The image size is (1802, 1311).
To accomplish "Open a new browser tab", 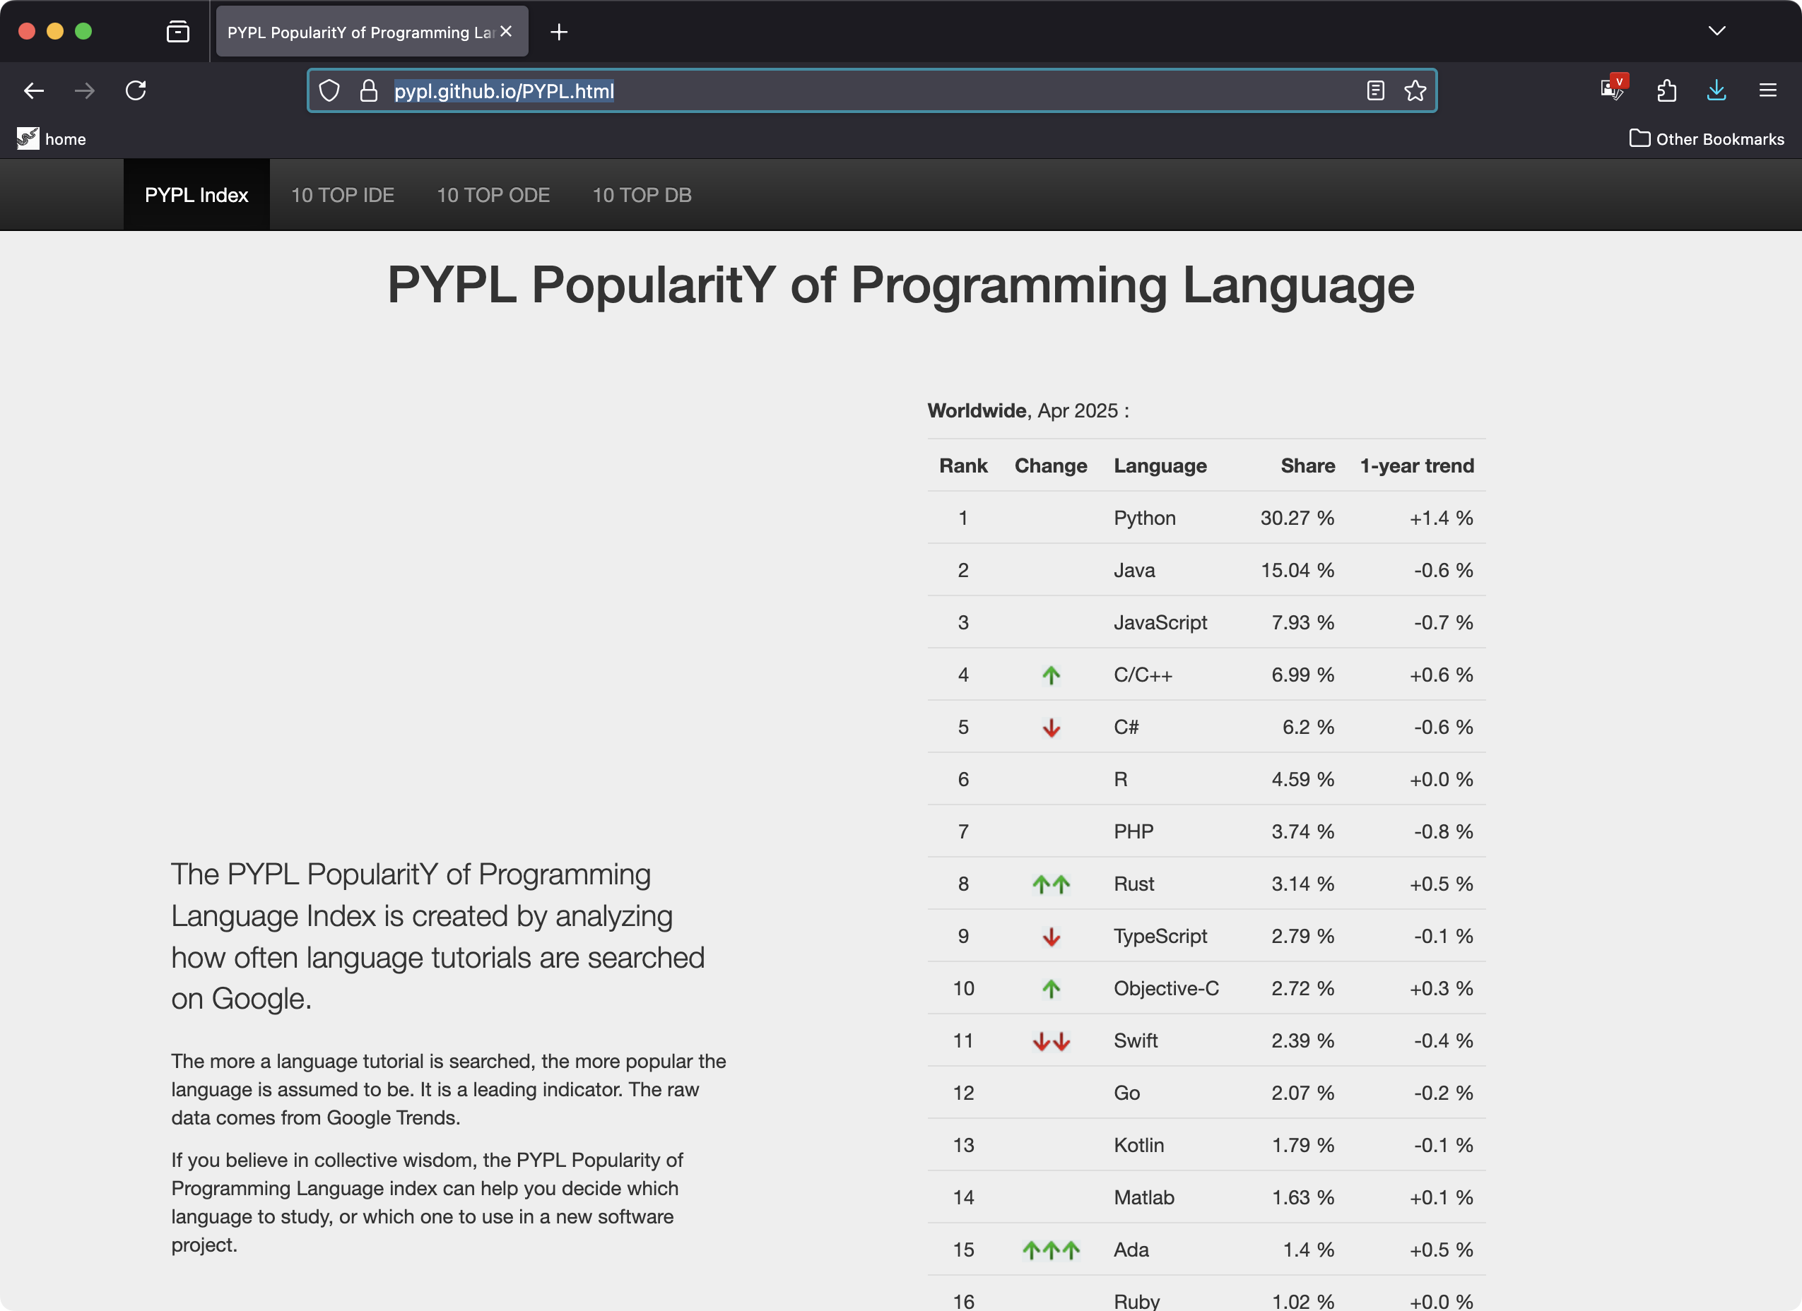I will [x=558, y=32].
